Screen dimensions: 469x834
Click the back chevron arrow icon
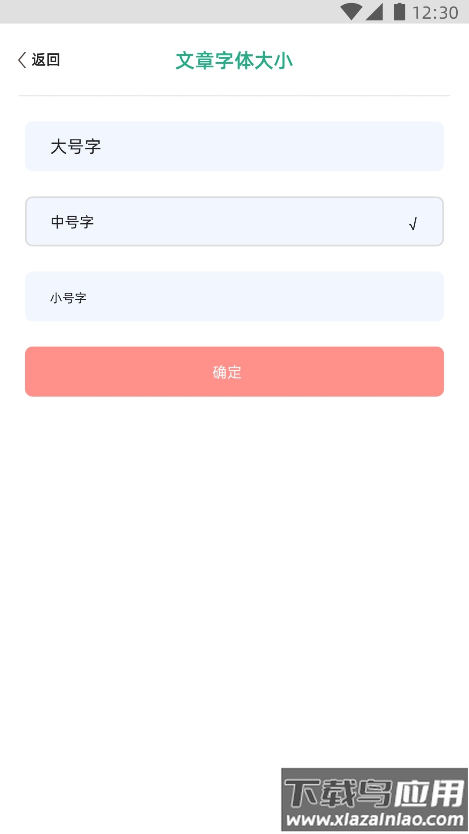pos(22,60)
